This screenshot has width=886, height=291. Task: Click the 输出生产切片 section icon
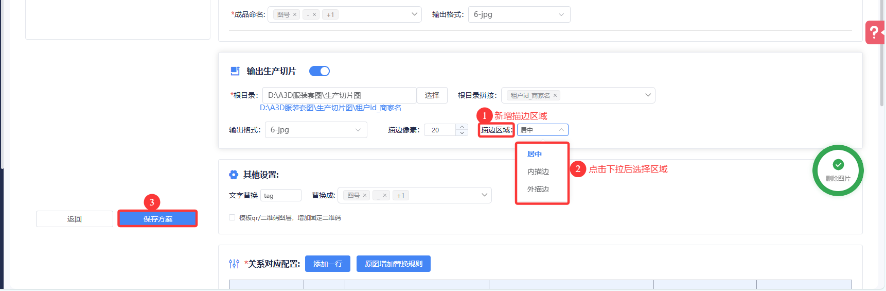tap(235, 71)
